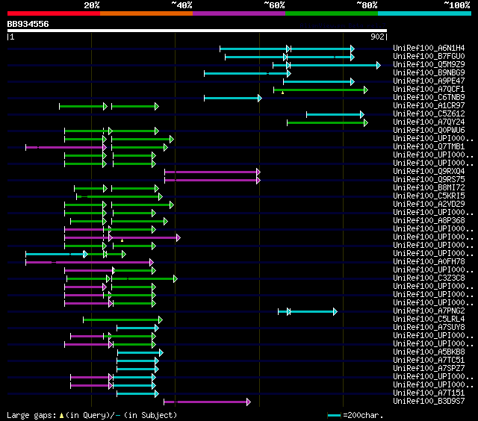Click the query end position label 902
Viewport: 478px width, 421px height.
pos(377,37)
